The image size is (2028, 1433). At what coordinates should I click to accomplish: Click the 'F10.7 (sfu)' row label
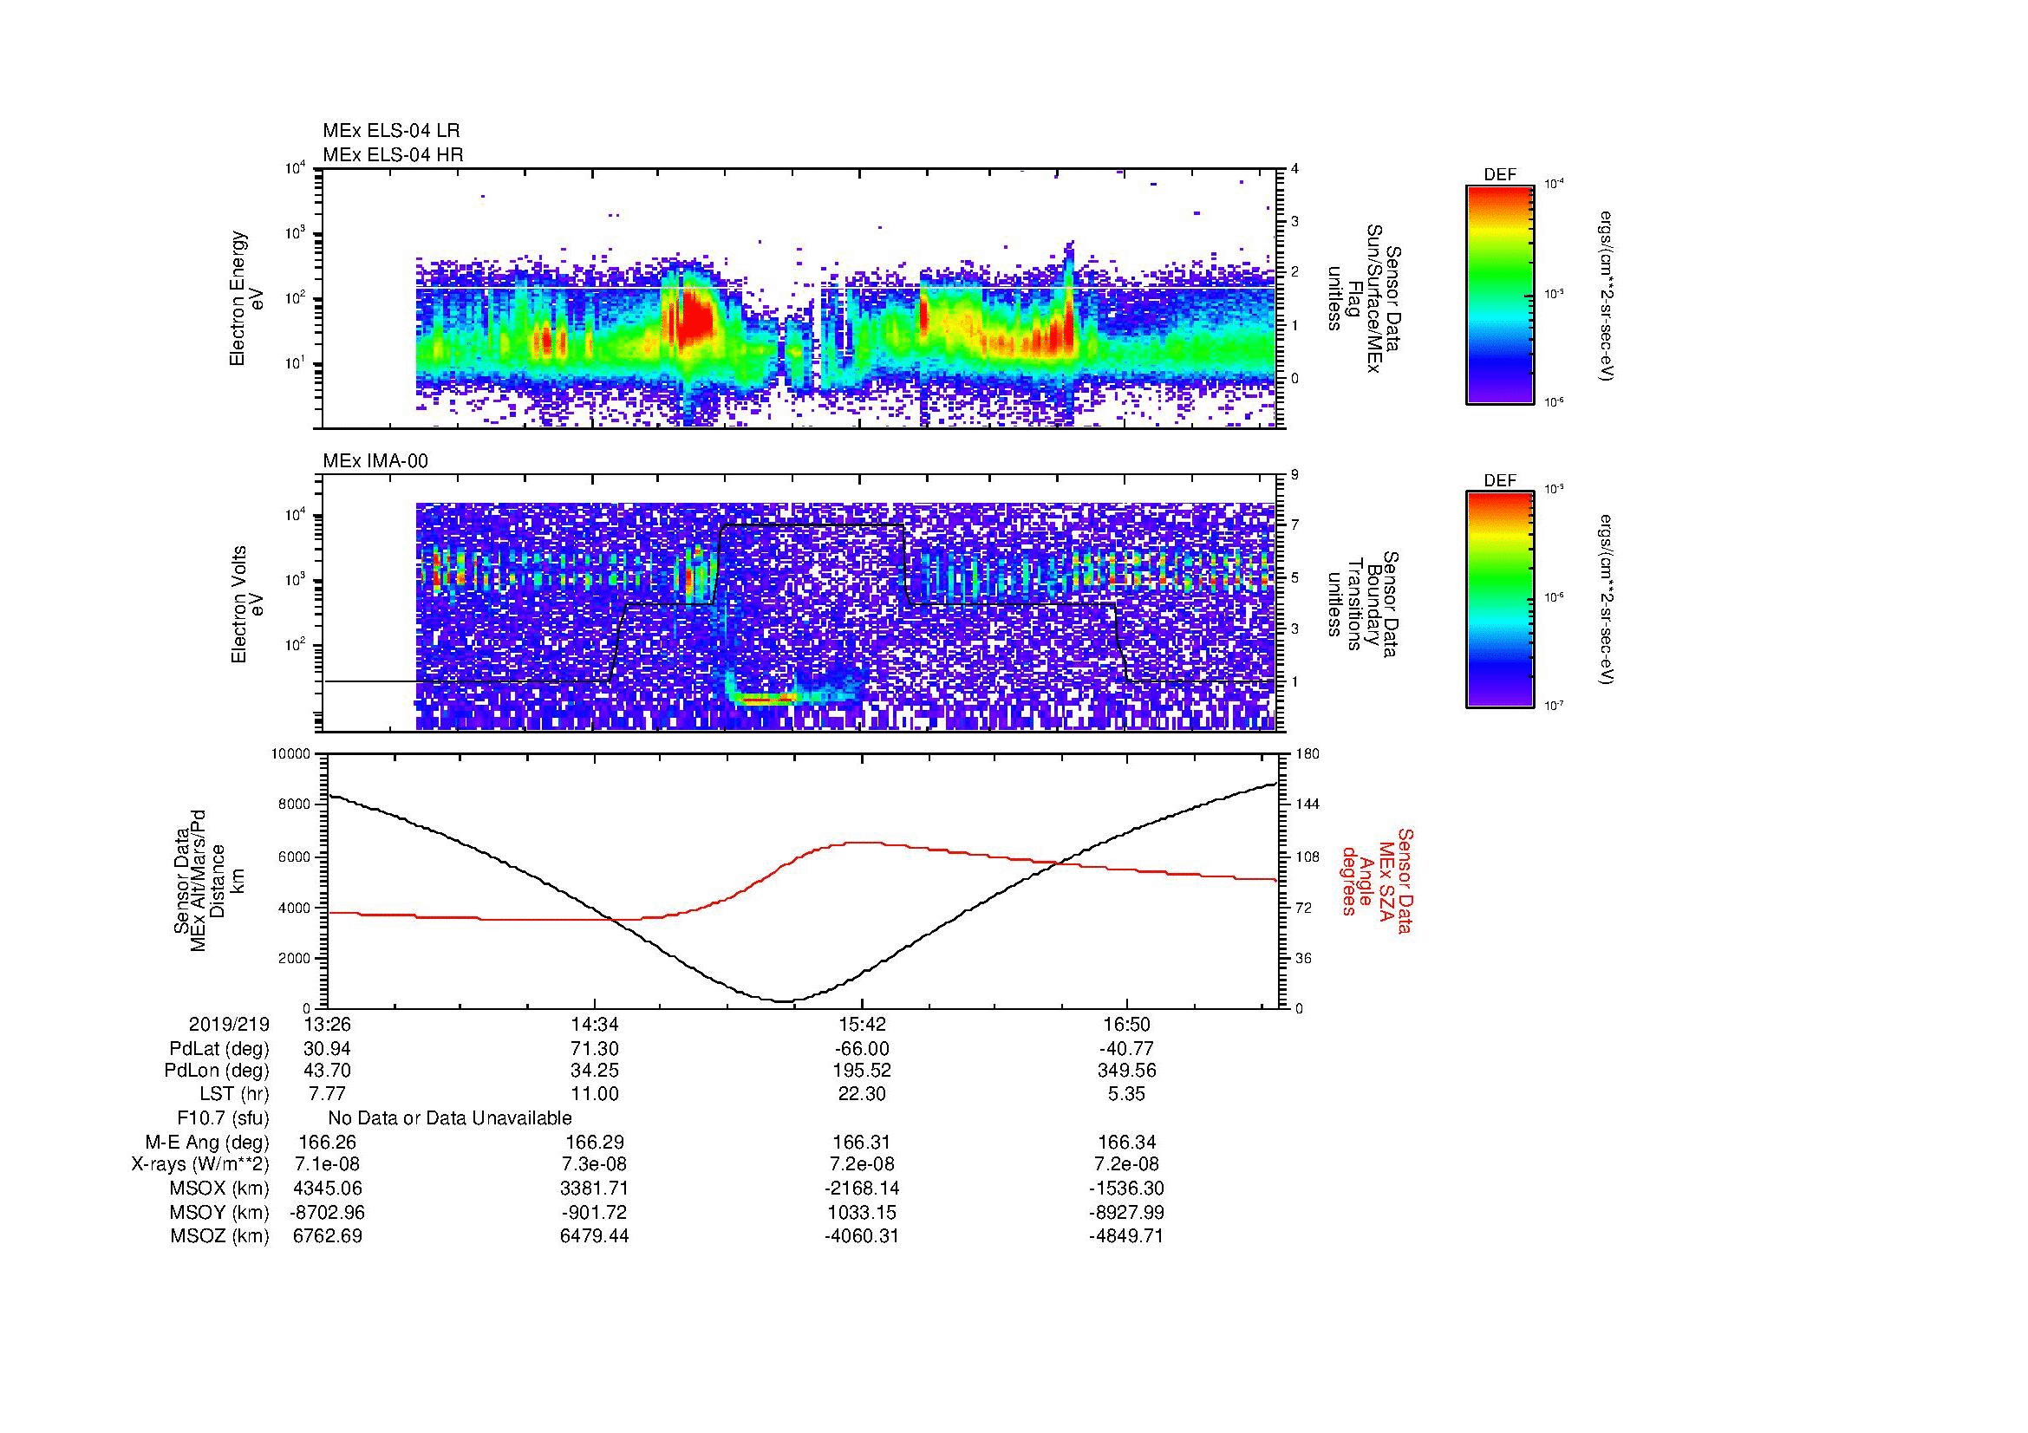[224, 1118]
